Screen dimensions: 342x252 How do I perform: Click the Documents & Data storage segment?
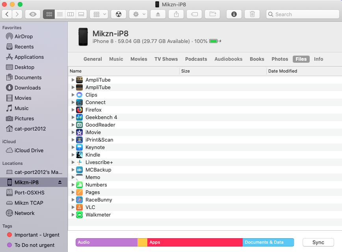pos(268,242)
